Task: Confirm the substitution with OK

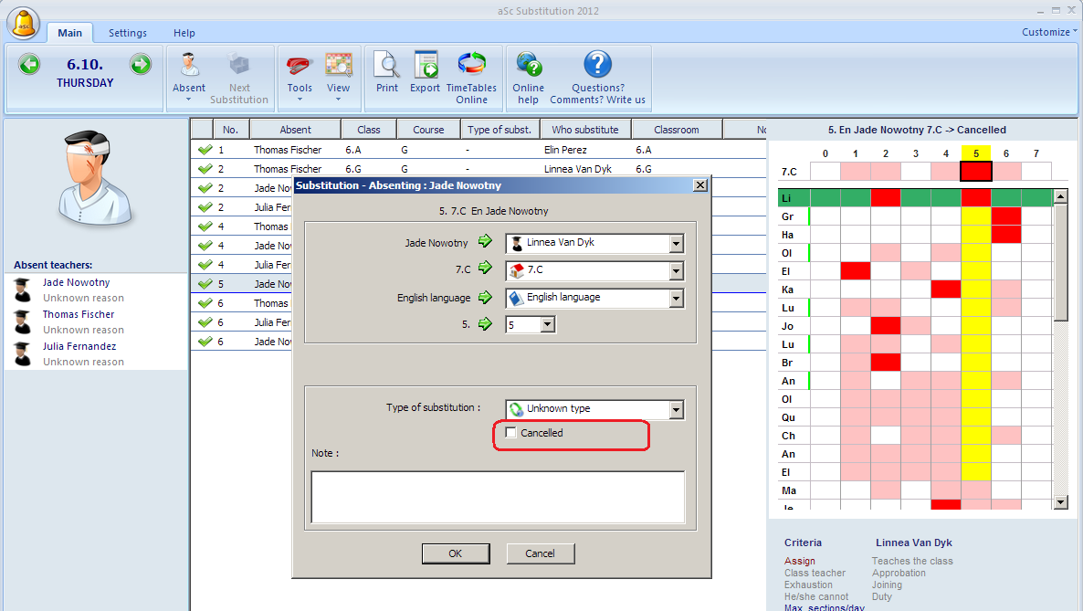Action: pos(456,553)
